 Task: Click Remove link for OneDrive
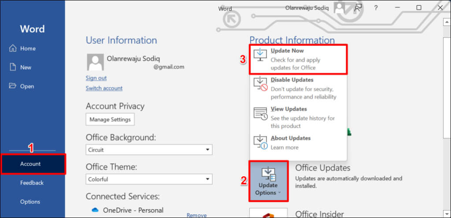(197, 215)
